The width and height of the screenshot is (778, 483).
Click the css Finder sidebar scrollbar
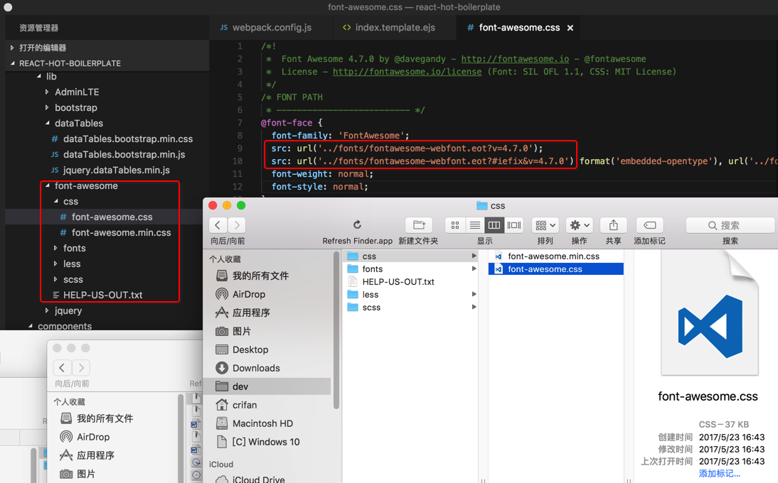click(336, 332)
